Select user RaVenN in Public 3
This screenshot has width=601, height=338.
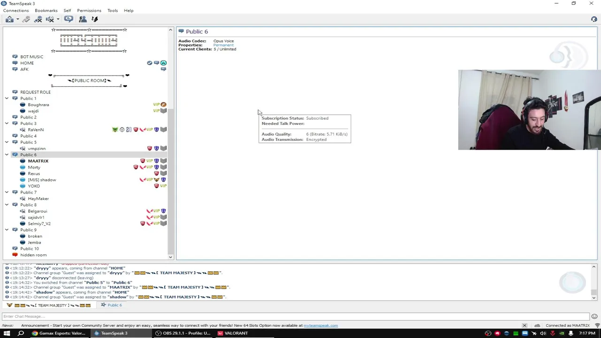(x=36, y=130)
